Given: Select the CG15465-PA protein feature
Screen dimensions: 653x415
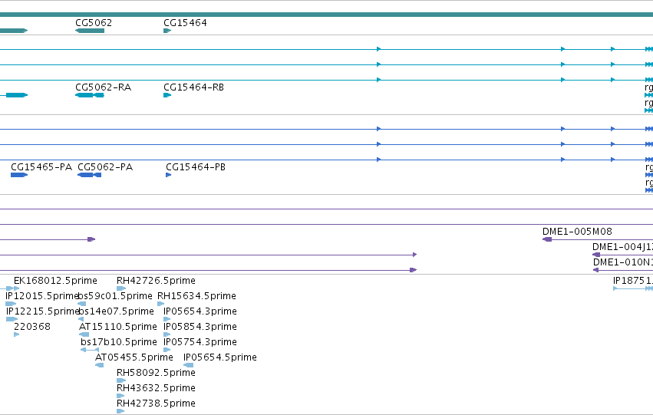Looking at the screenshot, I should pyautogui.click(x=19, y=175).
